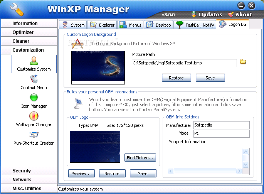
Task: Open the green Icon Manager icon
Action: [x=34, y=98]
